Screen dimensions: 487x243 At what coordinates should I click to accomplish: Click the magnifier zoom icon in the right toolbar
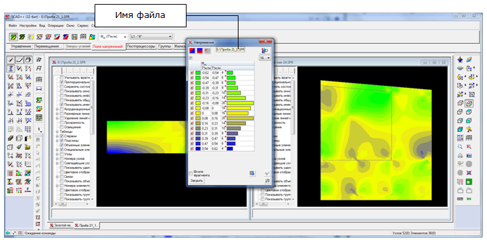(460, 146)
